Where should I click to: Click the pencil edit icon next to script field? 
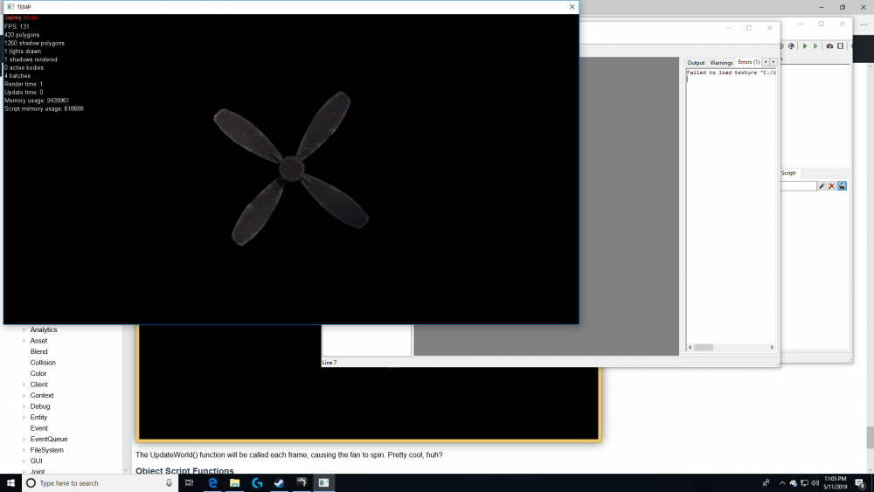point(822,186)
